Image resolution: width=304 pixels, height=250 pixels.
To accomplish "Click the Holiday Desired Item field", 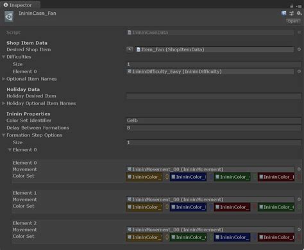I will pyautogui.click(x=214, y=96).
